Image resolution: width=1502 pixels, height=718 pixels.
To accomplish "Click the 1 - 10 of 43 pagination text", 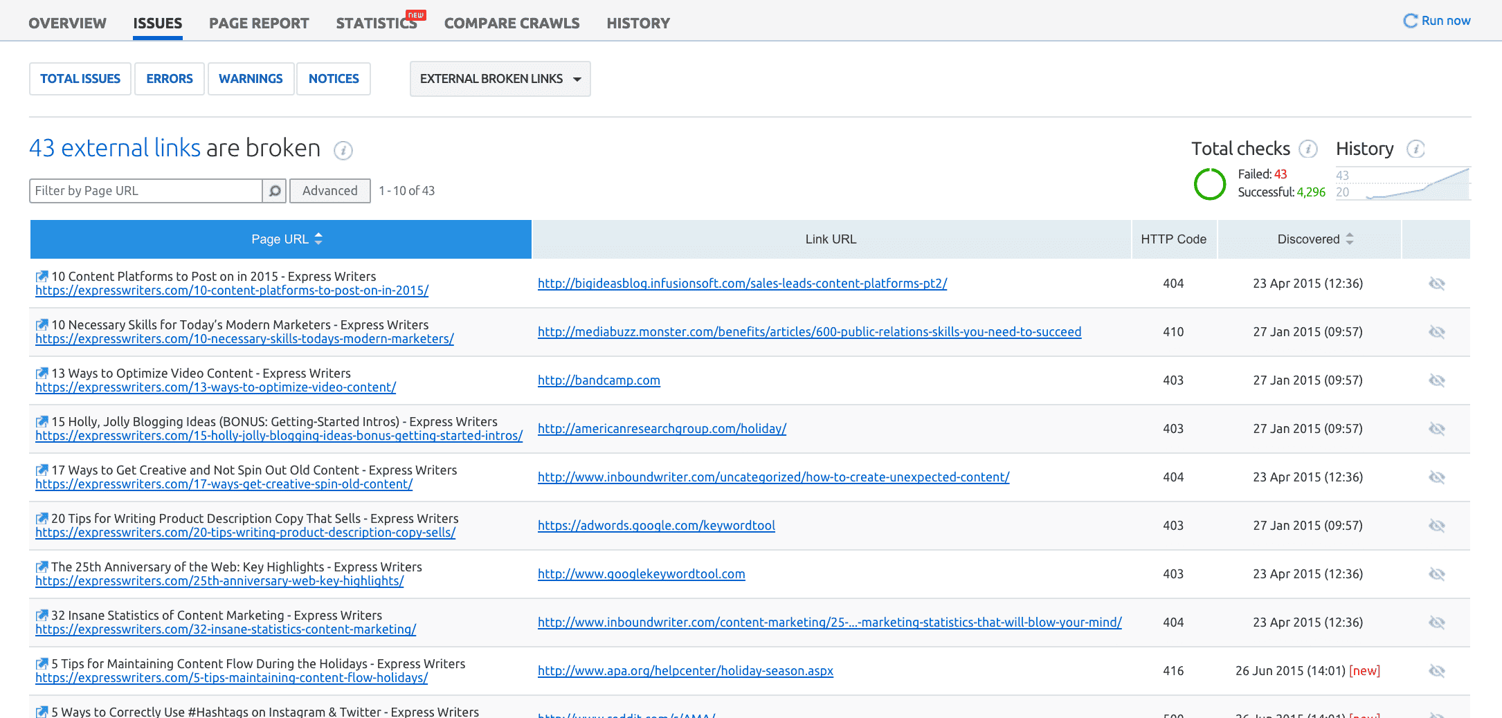I will pos(407,191).
